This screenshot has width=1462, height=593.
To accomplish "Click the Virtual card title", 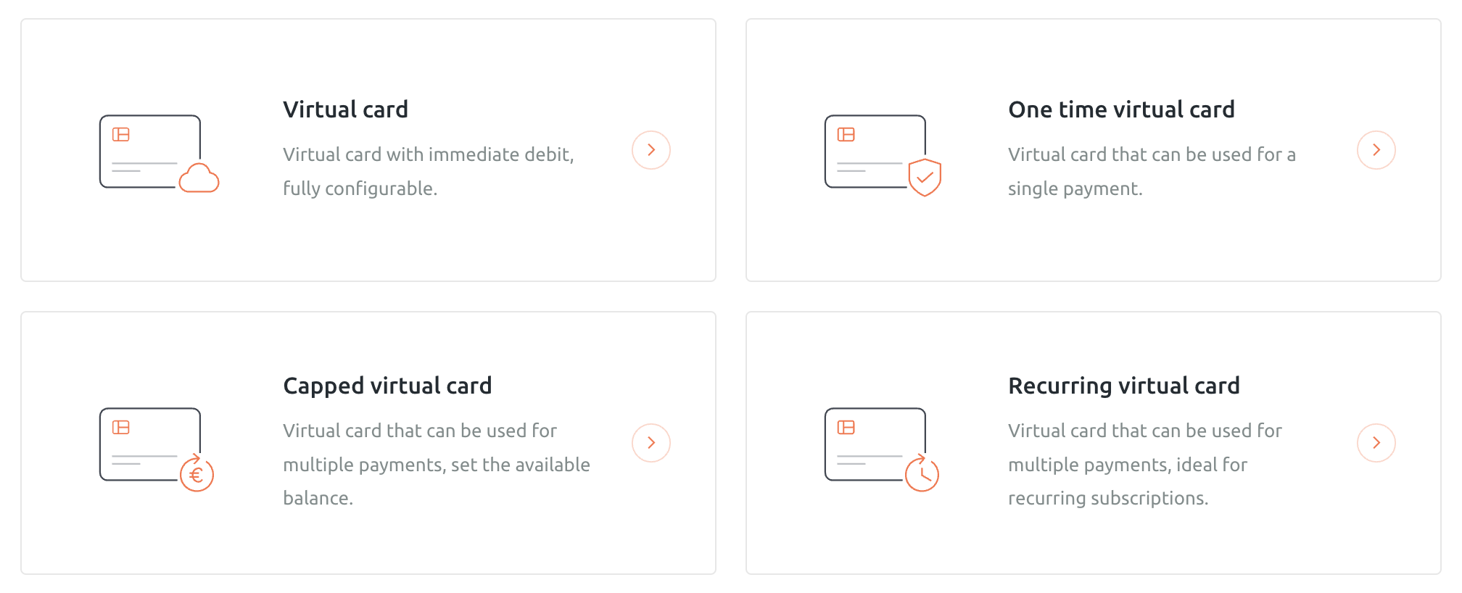I will click(345, 109).
